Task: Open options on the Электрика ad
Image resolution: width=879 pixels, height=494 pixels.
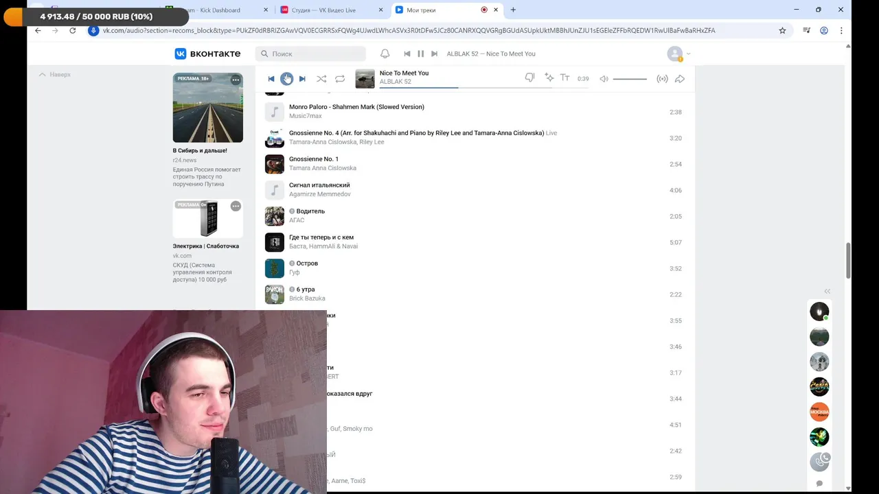Action: pos(236,206)
